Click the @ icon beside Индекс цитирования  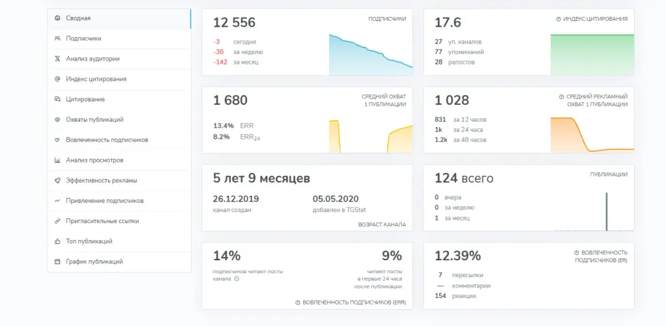point(57,79)
